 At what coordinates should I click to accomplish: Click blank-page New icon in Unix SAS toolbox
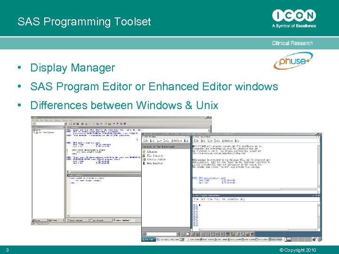point(188,234)
